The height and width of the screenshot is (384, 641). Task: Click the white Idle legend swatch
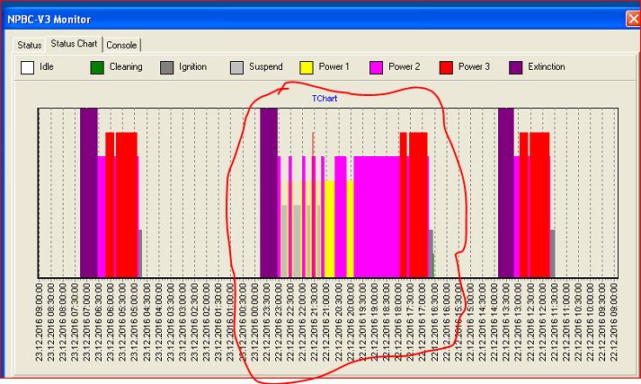click(x=28, y=67)
